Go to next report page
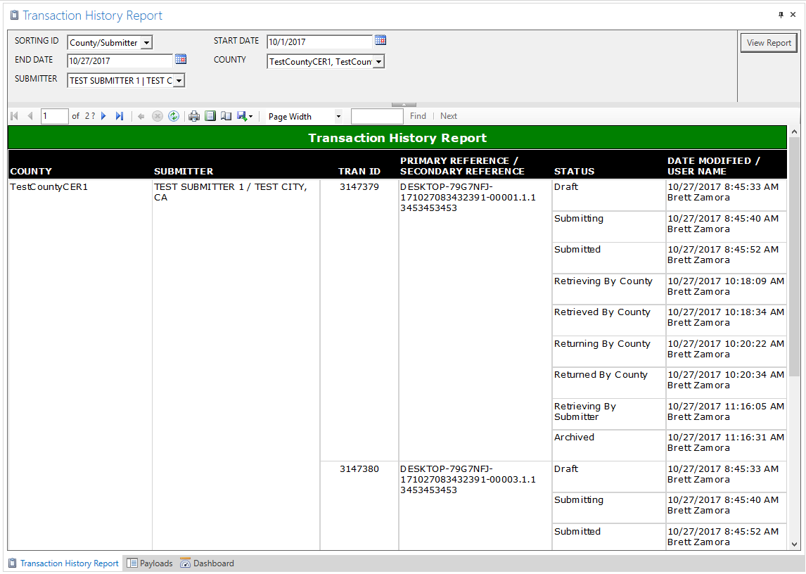 coord(103,116)
